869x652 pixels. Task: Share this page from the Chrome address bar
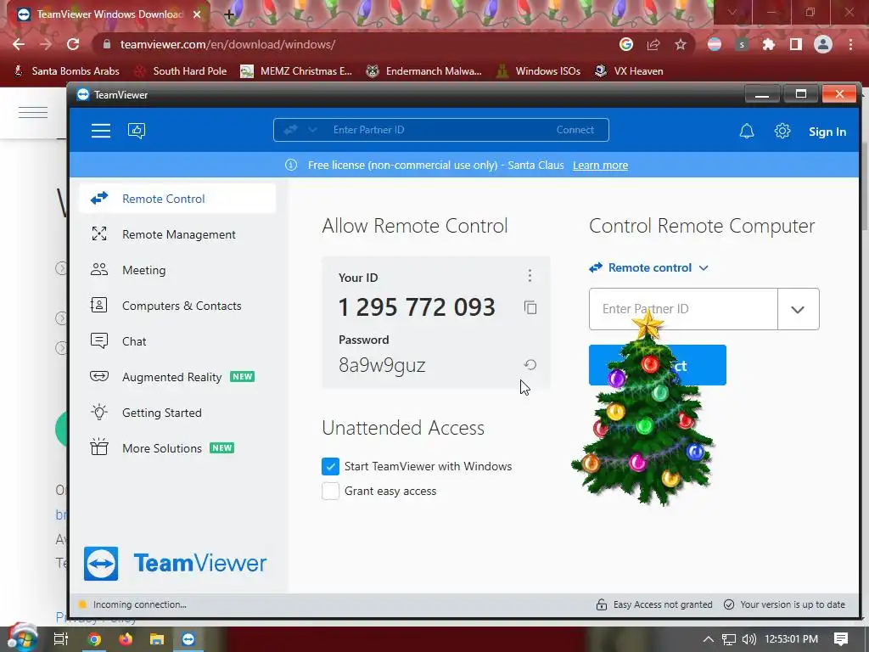[653, 44]
